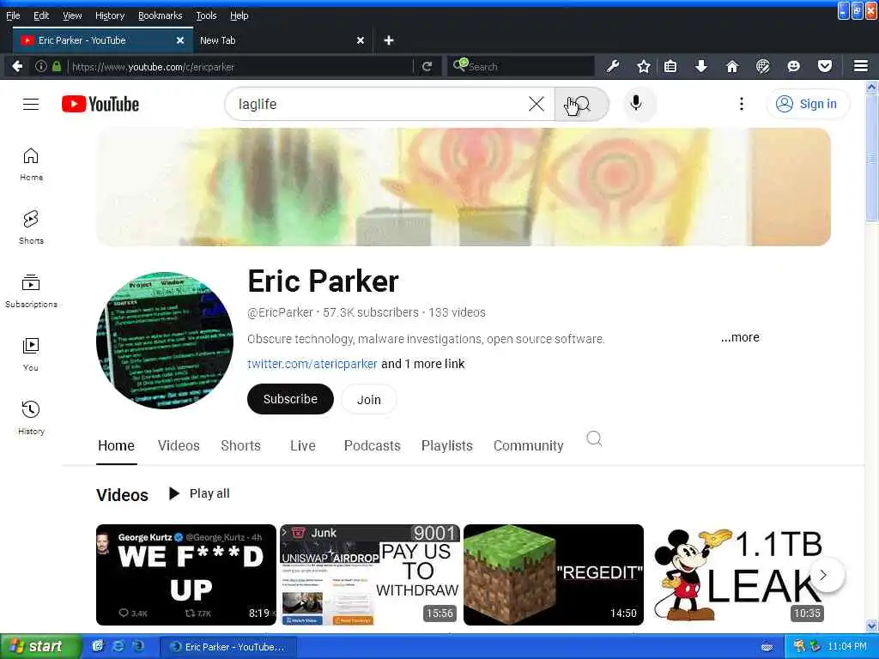Image resolution: width=879 pixels, height=659 pixels.
Task: Switch to the Live tab
Action: pyautogui.click(x=303, y=445)
